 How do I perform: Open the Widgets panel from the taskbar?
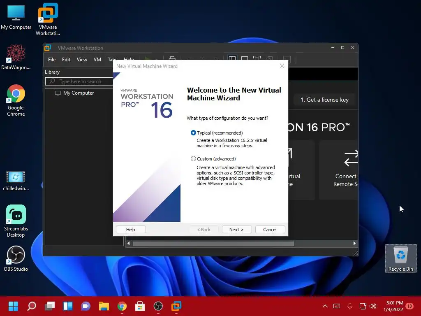[x=68, y=306]
